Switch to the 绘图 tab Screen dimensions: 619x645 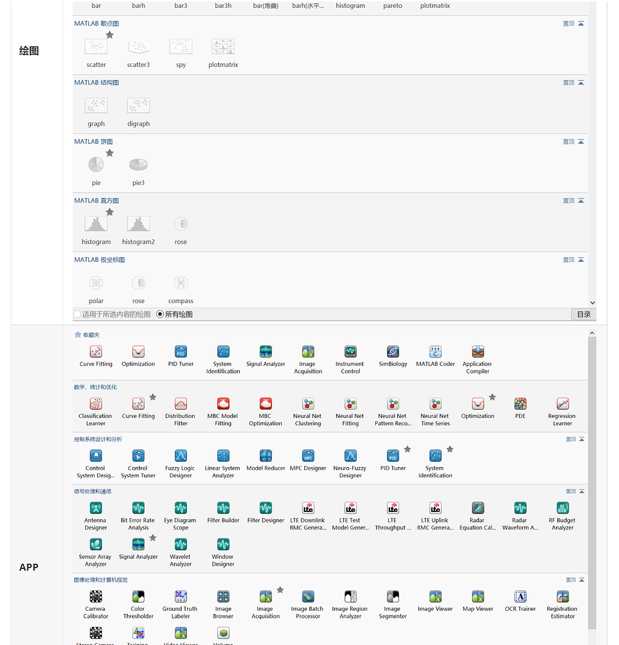pos(28,50)
